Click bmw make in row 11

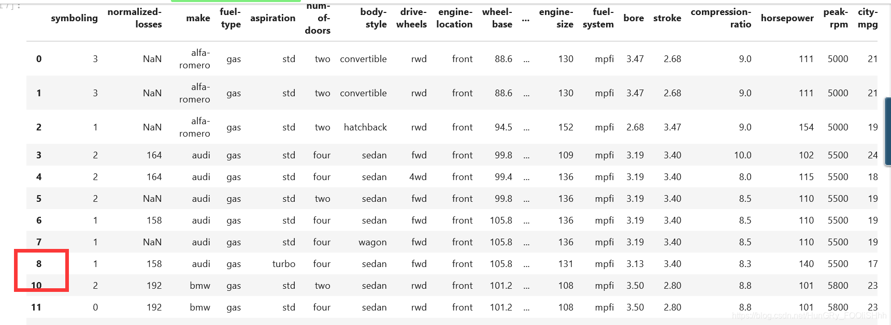click(x=200, y=307)
